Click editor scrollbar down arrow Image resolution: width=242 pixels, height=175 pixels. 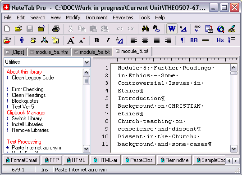pos(234,149)
